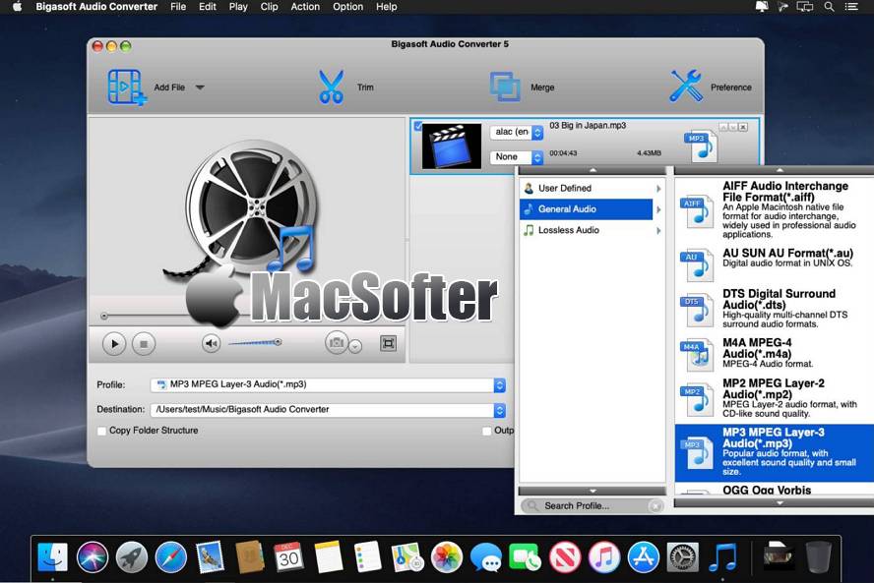This screenshot has width=874, height=583.
Task: Open the Apple menu
Action: (x=18, y=7)
